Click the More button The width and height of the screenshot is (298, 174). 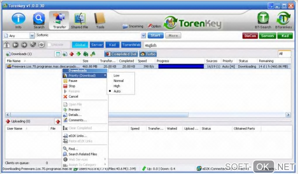pyautogui.click(x=173, y=36)
